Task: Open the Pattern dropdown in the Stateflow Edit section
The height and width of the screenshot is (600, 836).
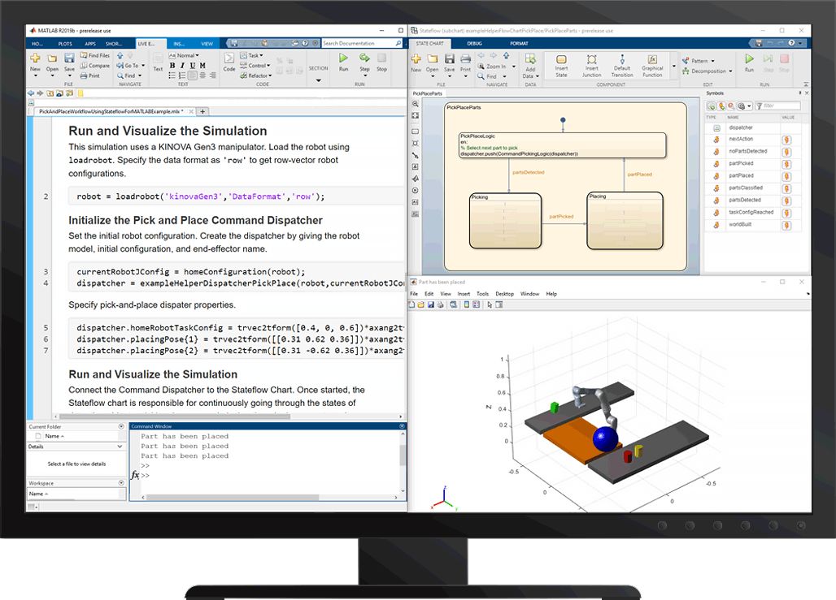Action: click(699, 61)
